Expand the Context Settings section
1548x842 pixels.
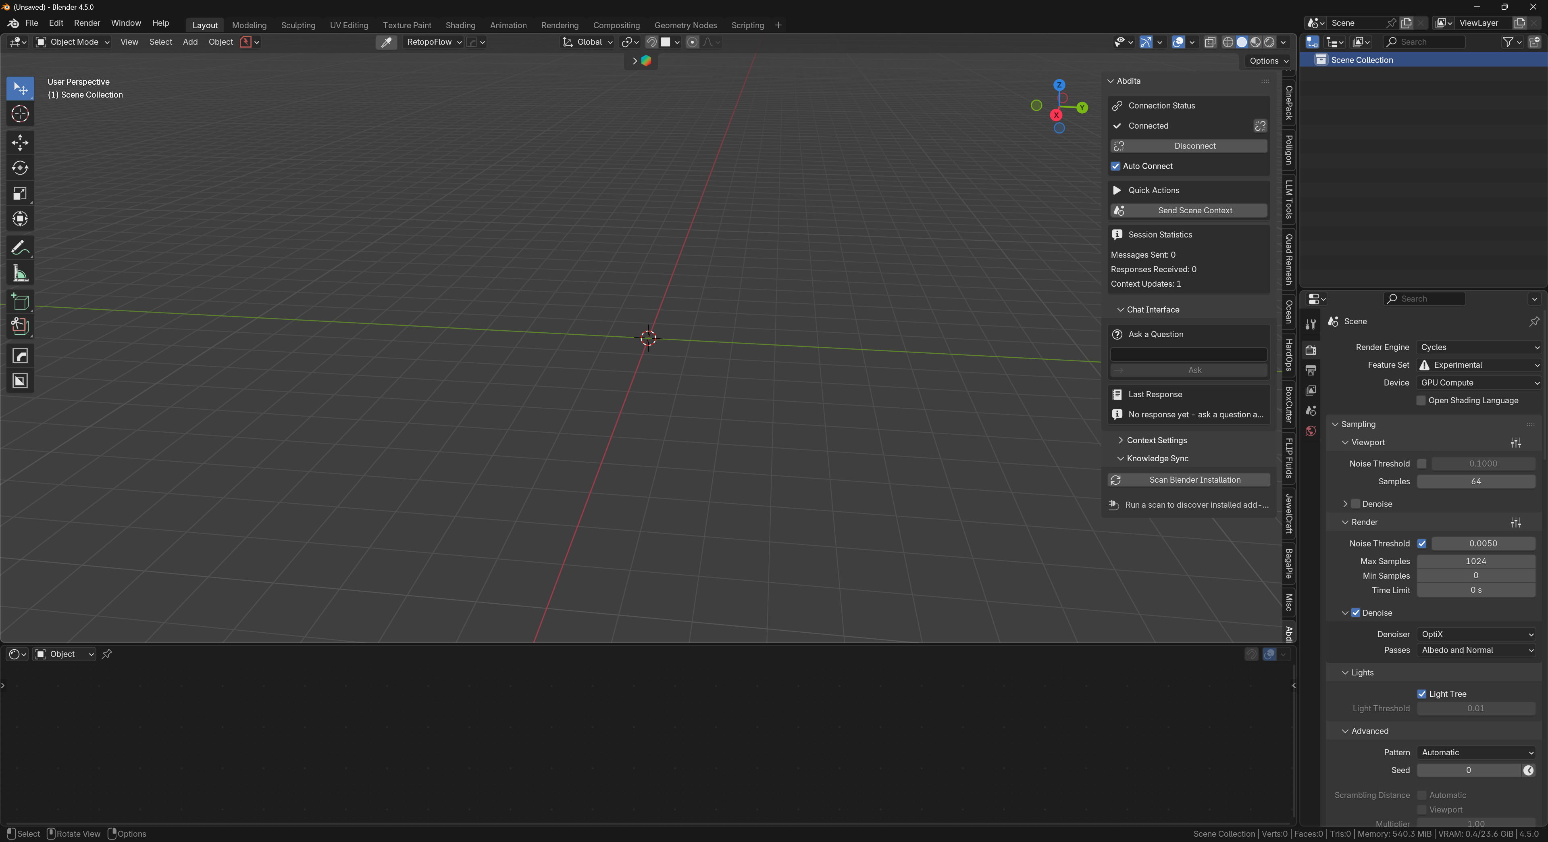[x=1157, y=440]
